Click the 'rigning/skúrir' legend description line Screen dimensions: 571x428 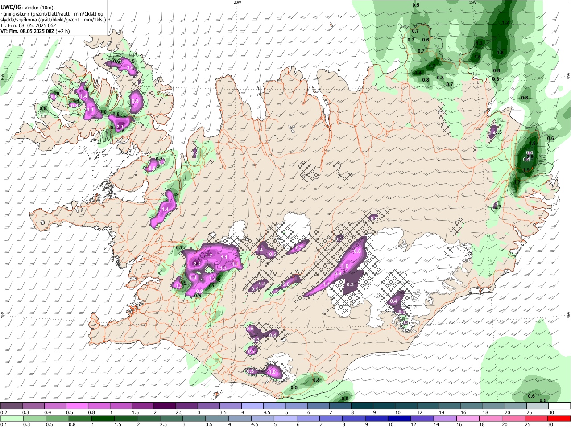pyautogui.click(x=51, y=13)
